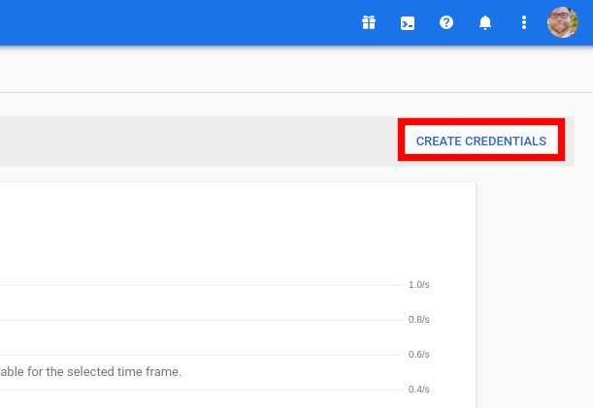Click the CREATE CREDENTIALS button
The image size is (593, 408).
481,141
